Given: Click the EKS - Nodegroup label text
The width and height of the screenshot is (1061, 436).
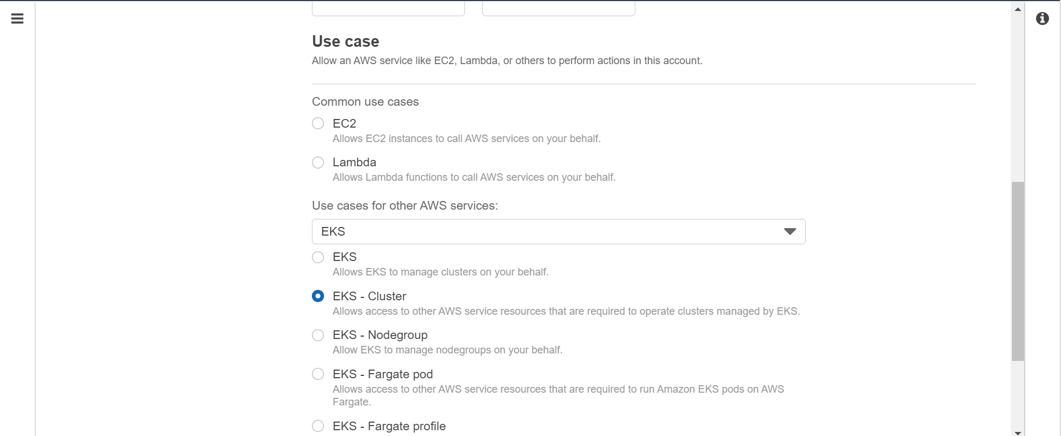Looking at the screenshot, I should (380, 335).
